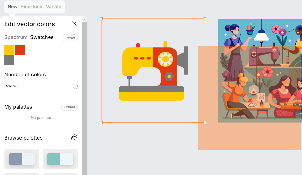
Task: Apply the slate blue browse palette
Action: [22, 159]
